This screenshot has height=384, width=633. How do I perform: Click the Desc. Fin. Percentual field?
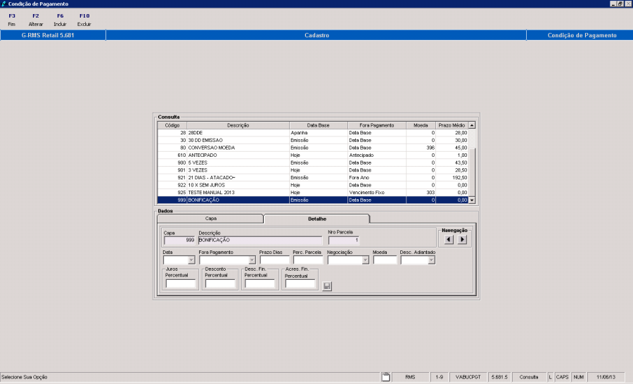point(260,283)
